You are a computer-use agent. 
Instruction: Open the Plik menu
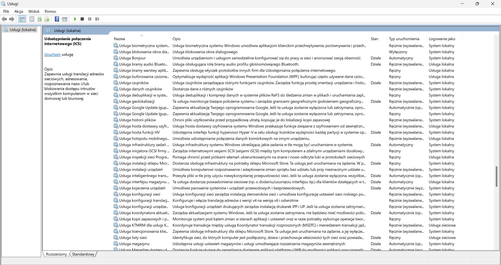[x=6, y=11]
